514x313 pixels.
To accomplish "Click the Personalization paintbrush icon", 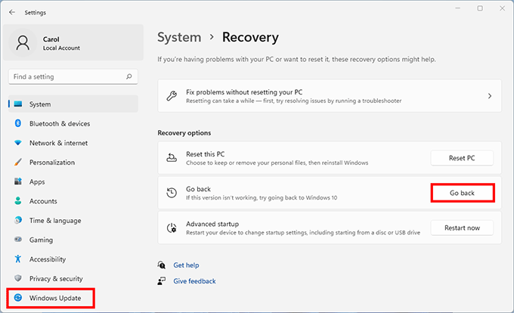I will point(18,162).
